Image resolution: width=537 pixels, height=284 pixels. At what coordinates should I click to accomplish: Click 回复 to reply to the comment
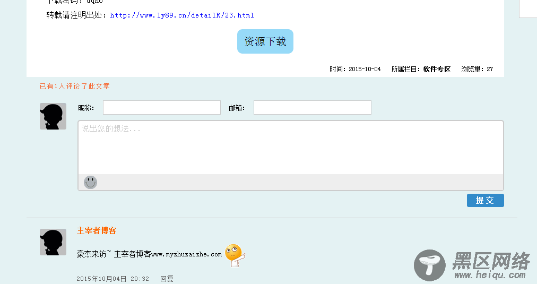click(x=167, y=279)
